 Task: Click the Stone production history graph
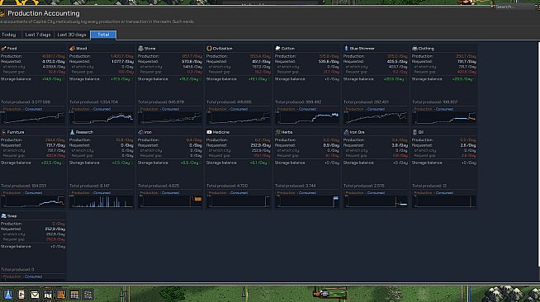170,118
